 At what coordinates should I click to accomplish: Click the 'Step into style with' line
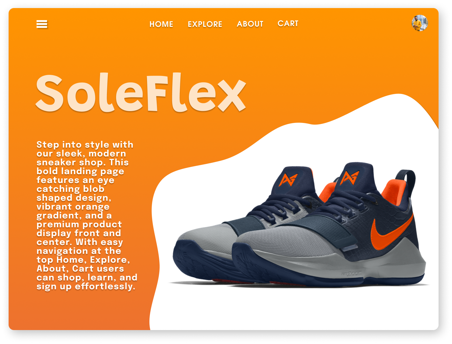click(85, 145)
